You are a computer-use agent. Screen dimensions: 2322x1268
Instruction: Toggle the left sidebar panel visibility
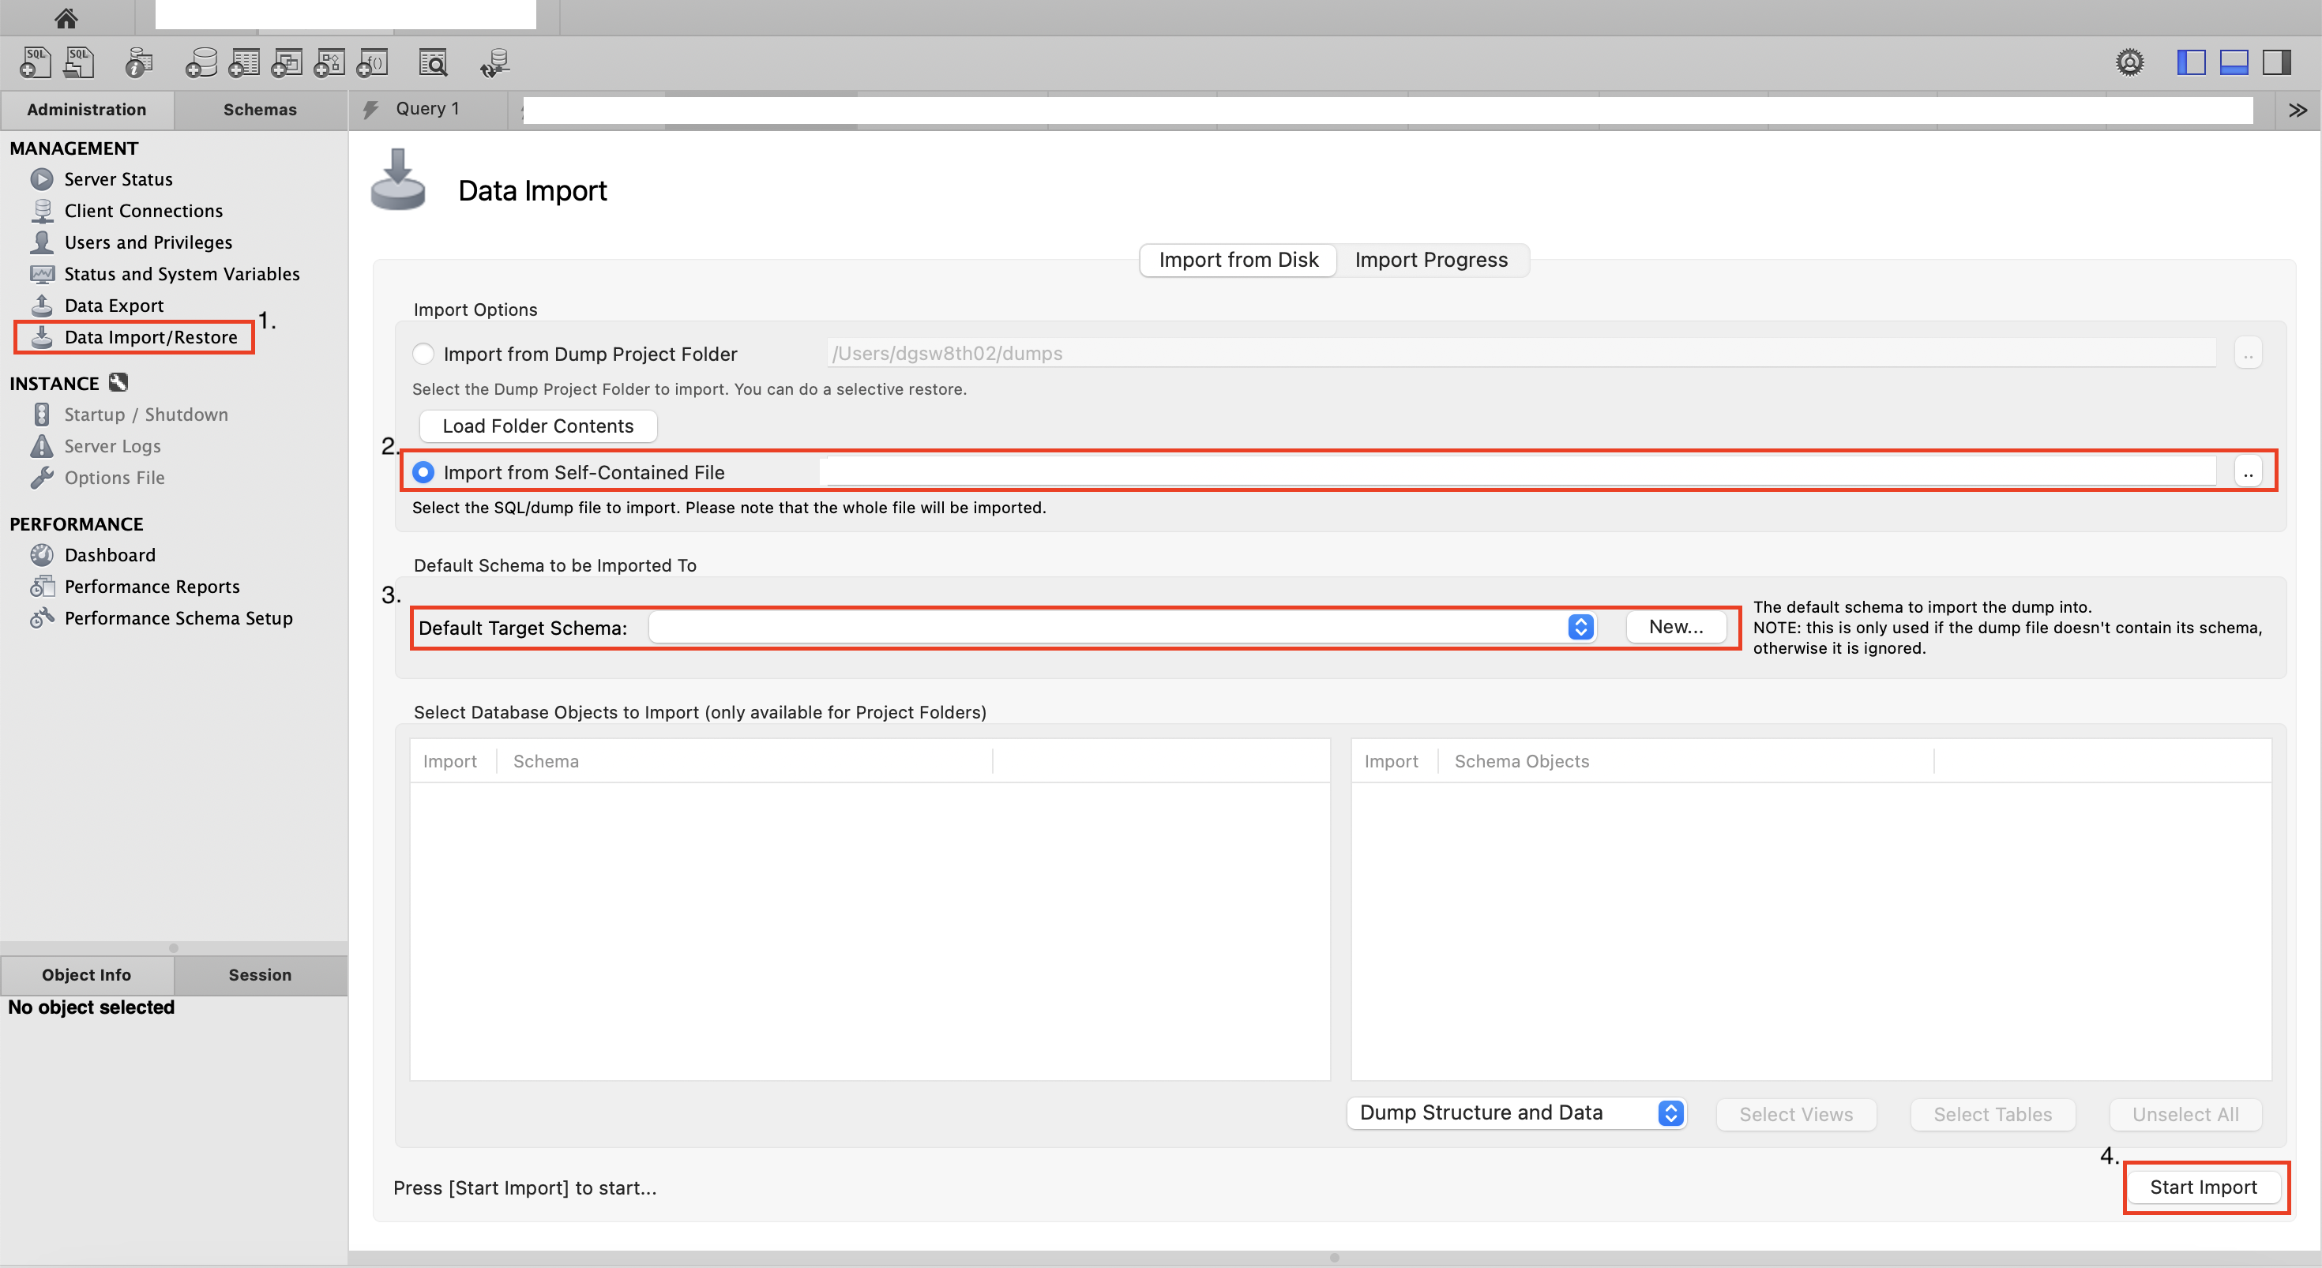[x=2190, y=62]
